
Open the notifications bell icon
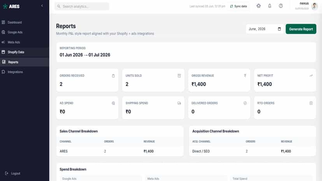coord(269,6)
